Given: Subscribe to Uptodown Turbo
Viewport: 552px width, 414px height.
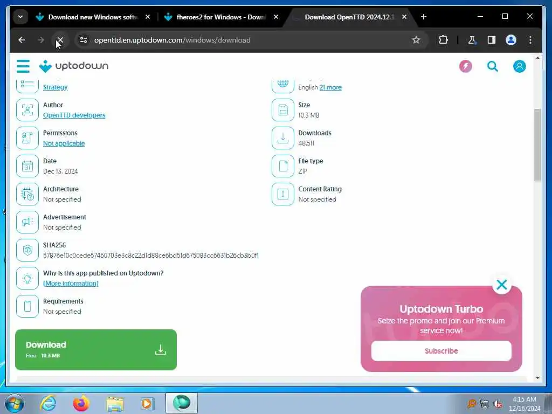Looking at the screenshot, I should click(x=441, y=351).
